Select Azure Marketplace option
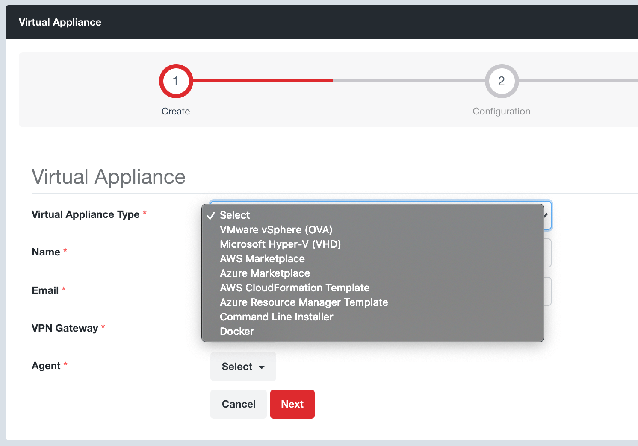The image size is (638, 446). [372, 273]
